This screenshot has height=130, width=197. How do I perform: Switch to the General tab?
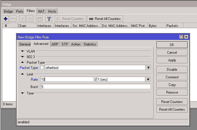[25, 44]
